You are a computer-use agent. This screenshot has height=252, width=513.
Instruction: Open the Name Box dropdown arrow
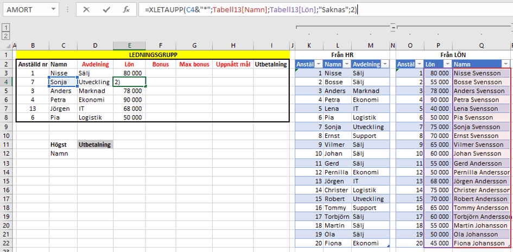pos(52,10)
